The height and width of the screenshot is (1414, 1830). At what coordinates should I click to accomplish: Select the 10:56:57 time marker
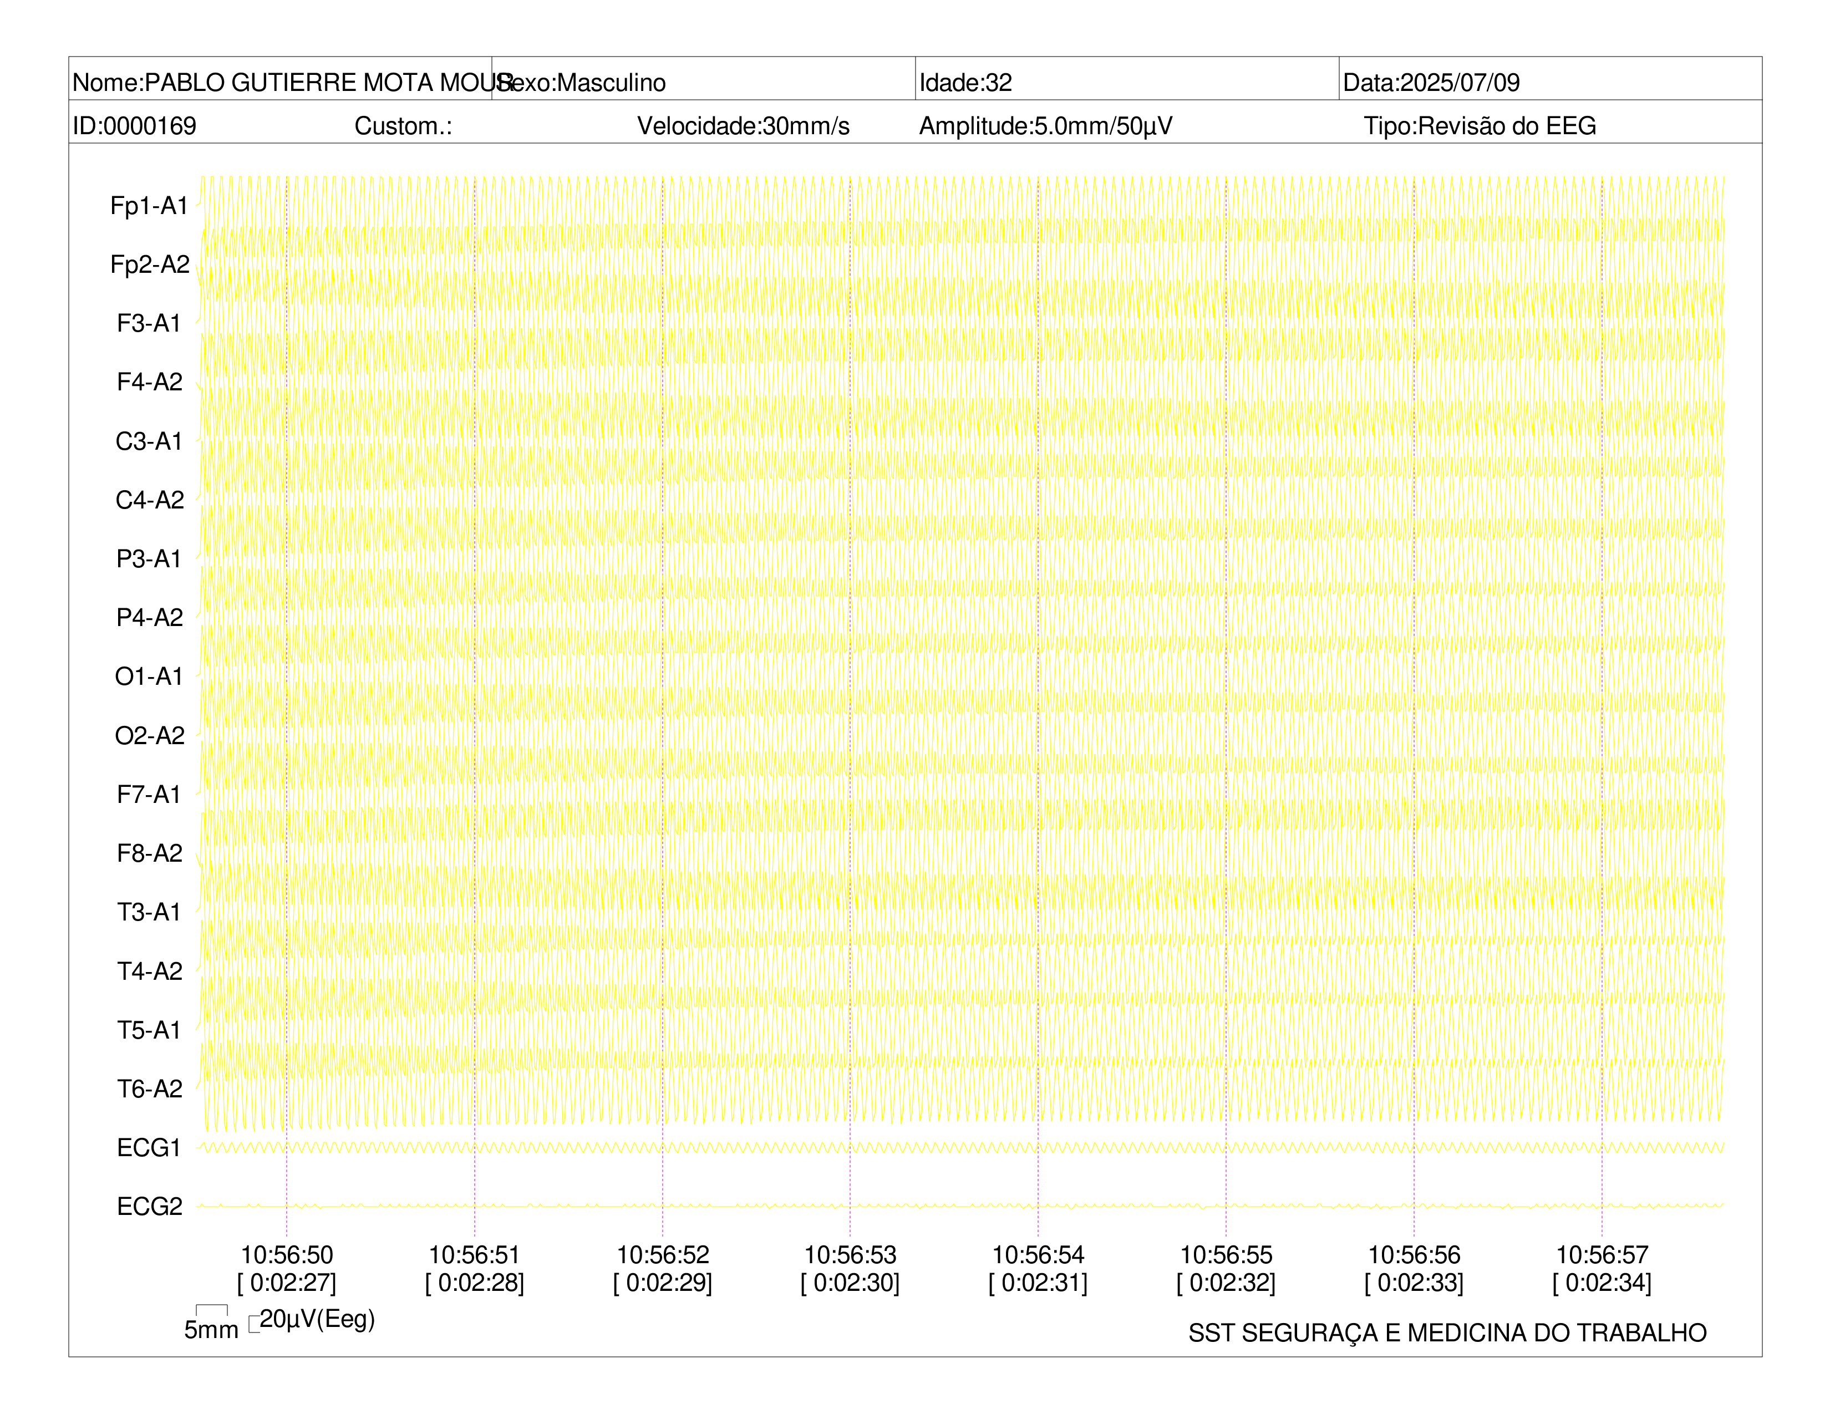click(1602, 1255)
